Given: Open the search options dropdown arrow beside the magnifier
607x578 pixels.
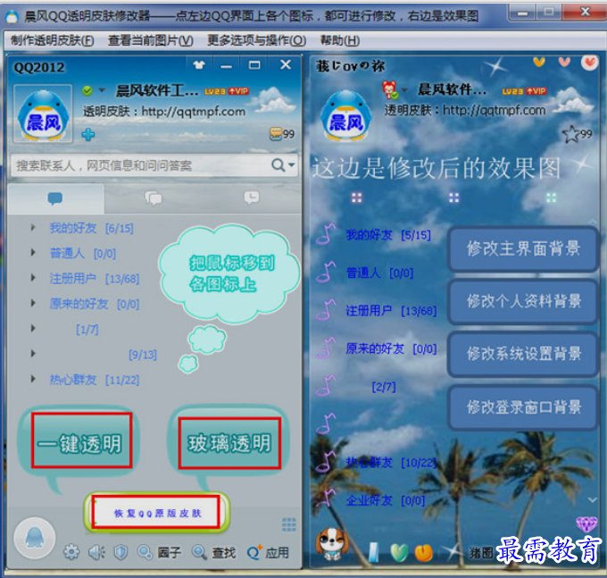Looking at the screenshot, I should pos(292,165).
